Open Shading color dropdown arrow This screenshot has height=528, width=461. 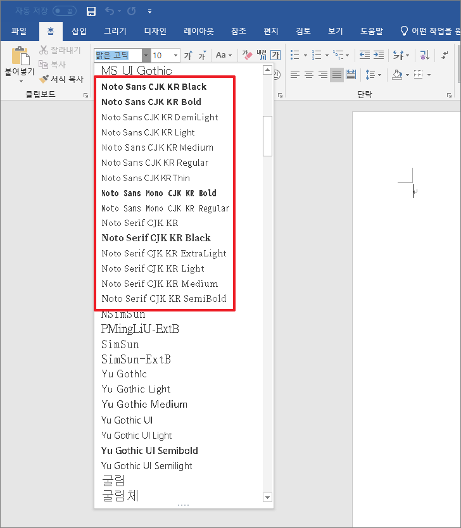tap(407, 75)
